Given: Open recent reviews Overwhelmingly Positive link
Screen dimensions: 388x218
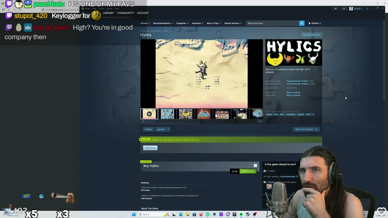Looking at the screenshot, I should point(297,81).
